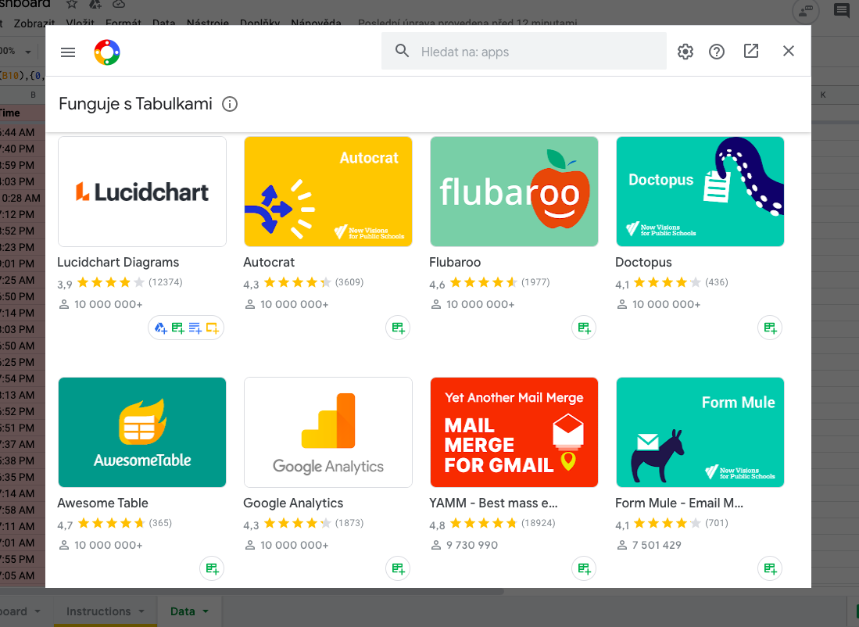This screenshot has height=627, width=859.
Task: Click the Google Workspace Marketplace logo
Action: tap(107, 52)
